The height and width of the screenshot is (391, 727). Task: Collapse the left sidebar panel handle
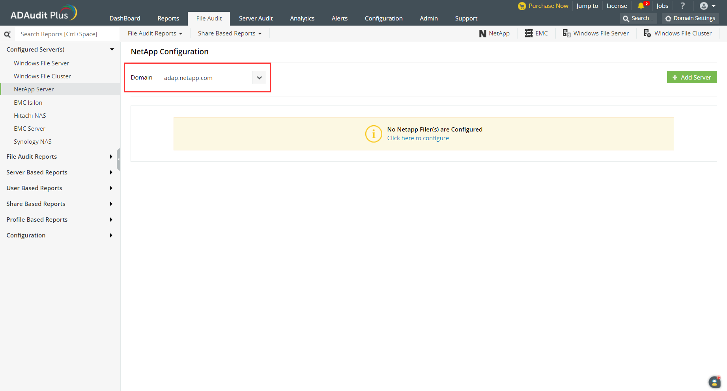(118, 159)
